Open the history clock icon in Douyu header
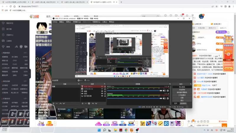The image size is (236, 133). [165, 15]
